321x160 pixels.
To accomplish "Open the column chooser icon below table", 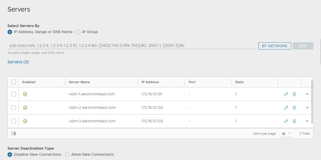I will [x=13, y=133].
